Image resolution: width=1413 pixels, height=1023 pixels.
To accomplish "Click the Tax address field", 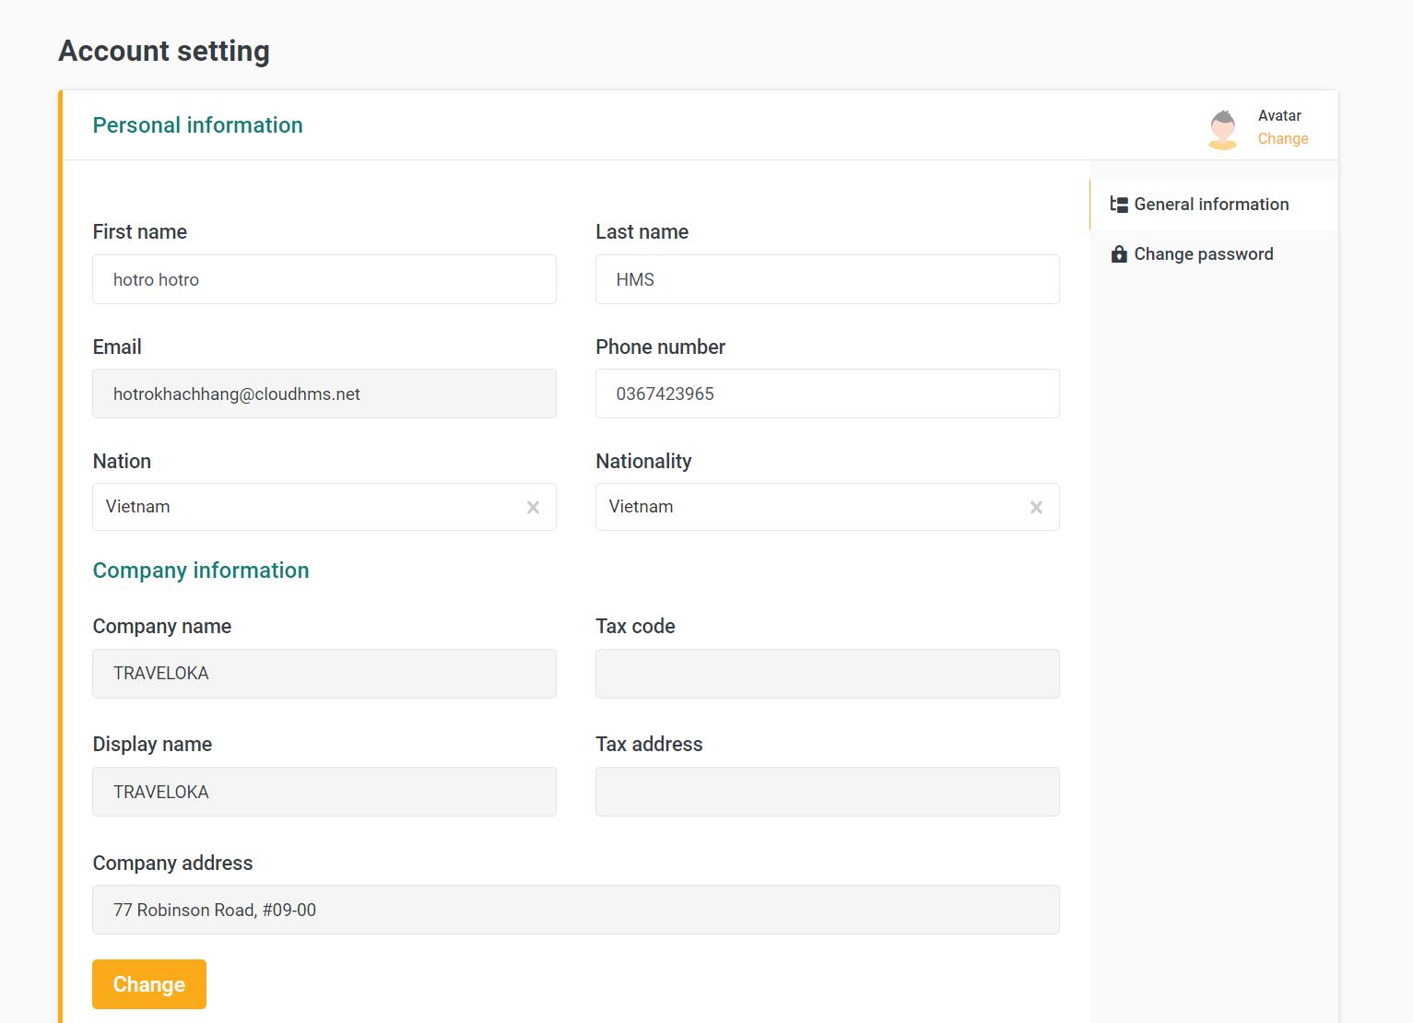I will point(827,792).
